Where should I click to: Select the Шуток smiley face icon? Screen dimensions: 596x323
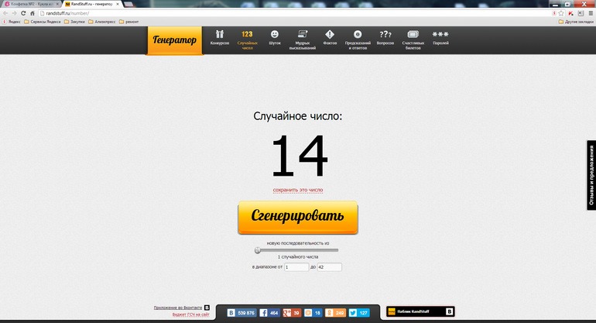275,38
